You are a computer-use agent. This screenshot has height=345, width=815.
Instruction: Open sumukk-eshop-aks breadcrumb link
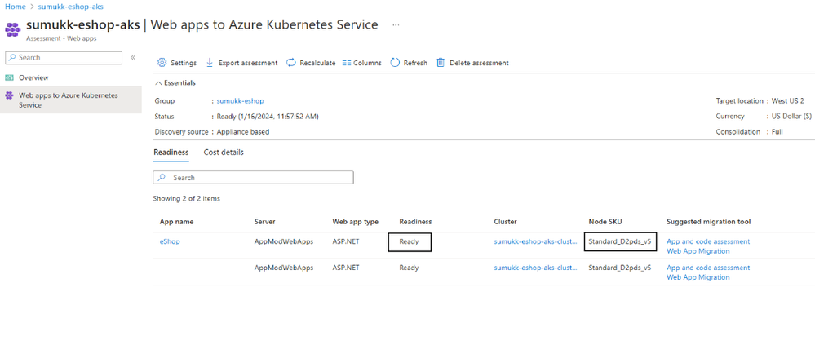(x=71, y=7)
